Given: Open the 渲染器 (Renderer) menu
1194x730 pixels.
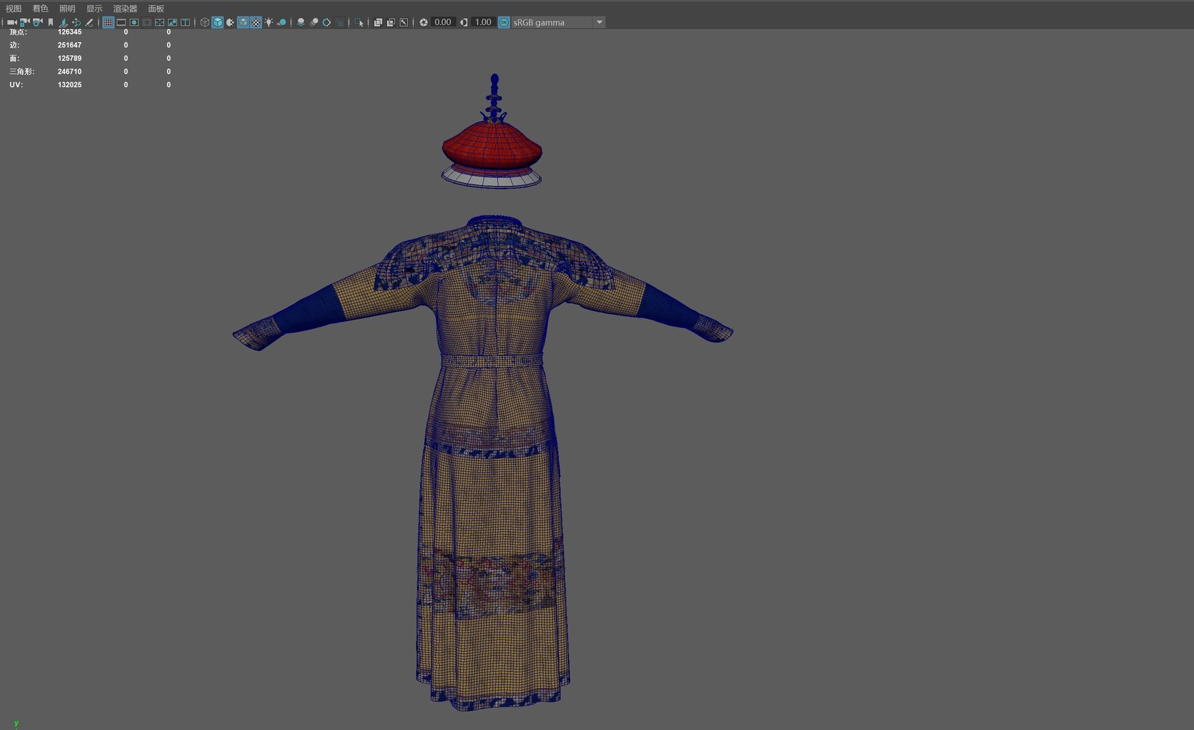Looking at the screenshot, I should 125,8.
